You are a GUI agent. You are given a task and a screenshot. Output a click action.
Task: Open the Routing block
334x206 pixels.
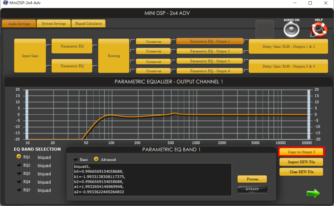tap(114, 56)
